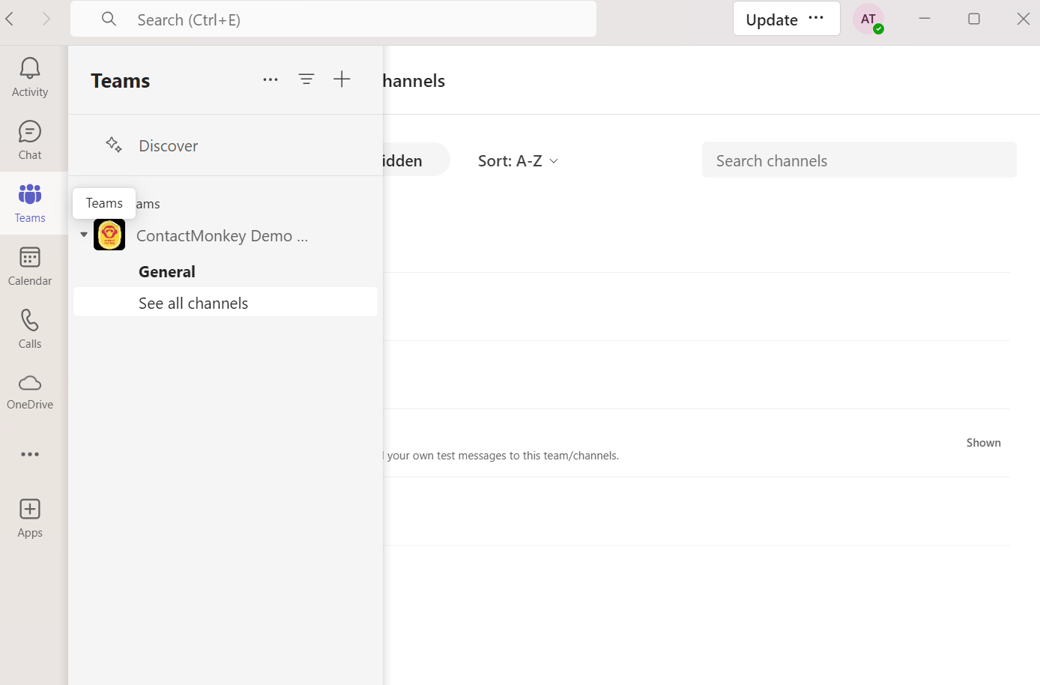
Task: Open the Calendar icon
Action: tap(30, 258)
